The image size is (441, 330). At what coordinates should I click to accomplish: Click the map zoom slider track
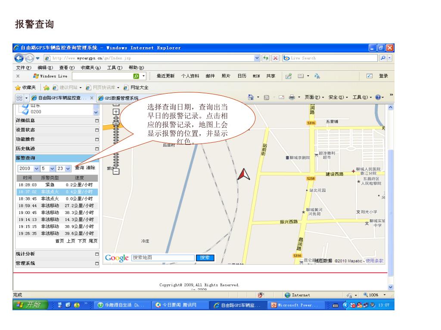click(x=115, y=142)
